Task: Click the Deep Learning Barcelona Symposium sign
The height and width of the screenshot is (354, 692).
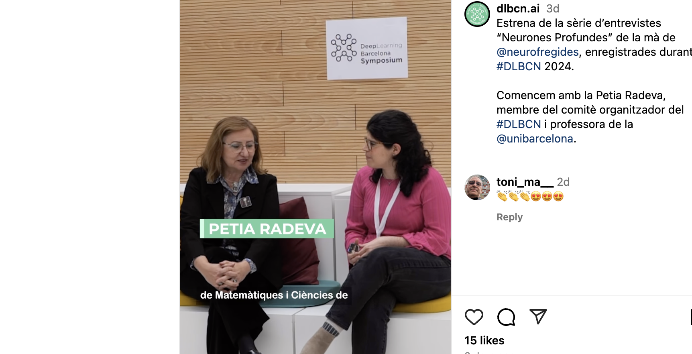Action: (x=367, y=49)
